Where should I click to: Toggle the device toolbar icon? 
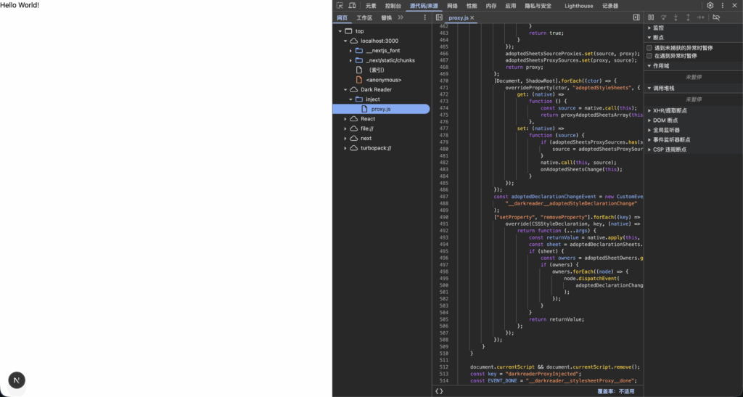(x=352, y=6)
